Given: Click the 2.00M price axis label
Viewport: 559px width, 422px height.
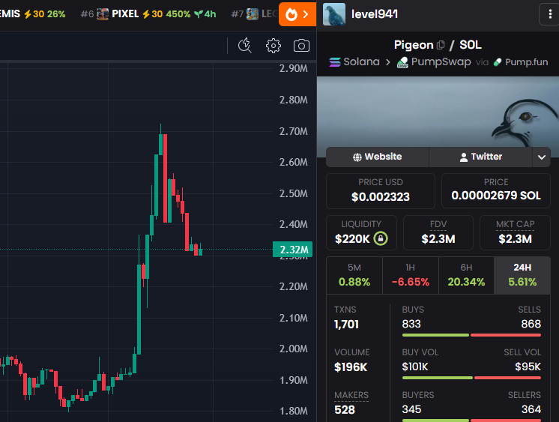Looking at the screenshot, I should pyautogui.click(x=294, y=349).
